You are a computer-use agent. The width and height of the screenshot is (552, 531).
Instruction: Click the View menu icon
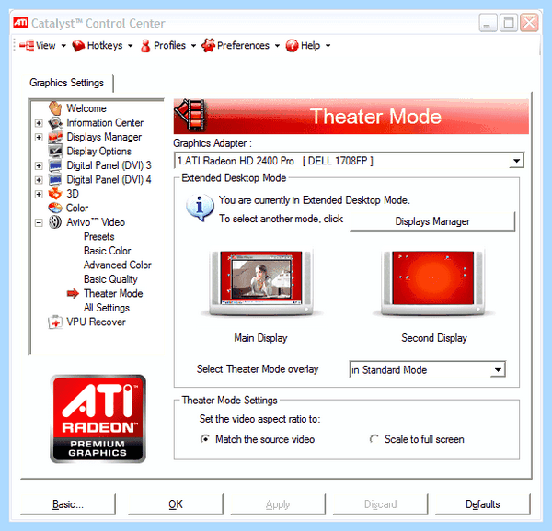[x=27, y=46]
